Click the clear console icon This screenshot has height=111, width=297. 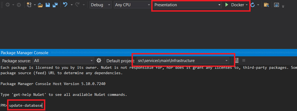coord(237,61)
